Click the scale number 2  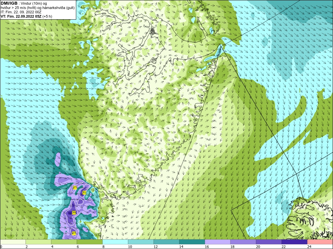[x=27, y=247]
